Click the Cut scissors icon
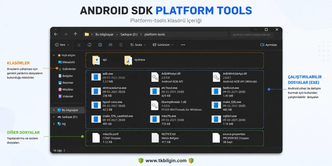Screen dimensions: 332x166 pos(79,45)
